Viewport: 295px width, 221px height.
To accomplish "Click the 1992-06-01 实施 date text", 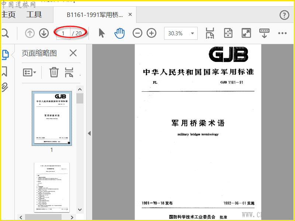I will 239,203.
